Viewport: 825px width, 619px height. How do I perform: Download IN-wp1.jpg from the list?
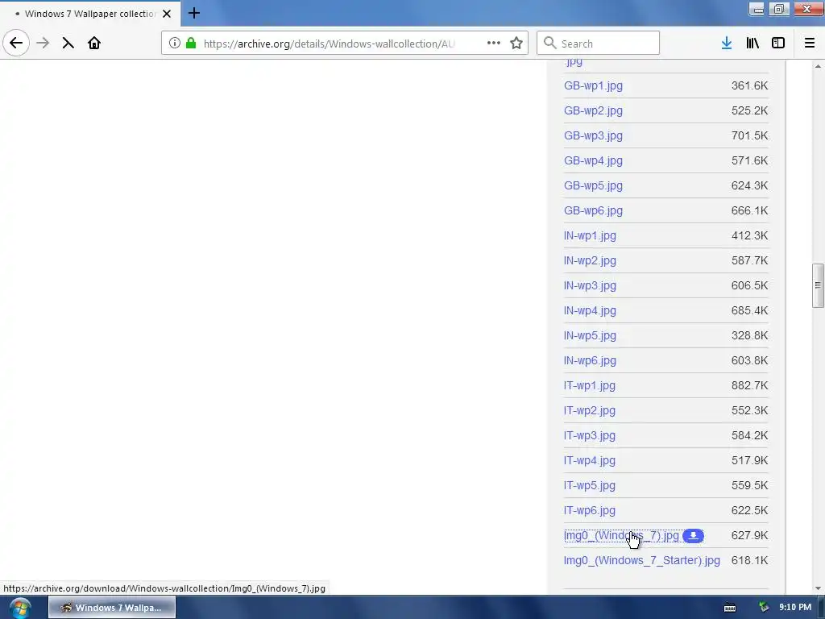[590, 236]
